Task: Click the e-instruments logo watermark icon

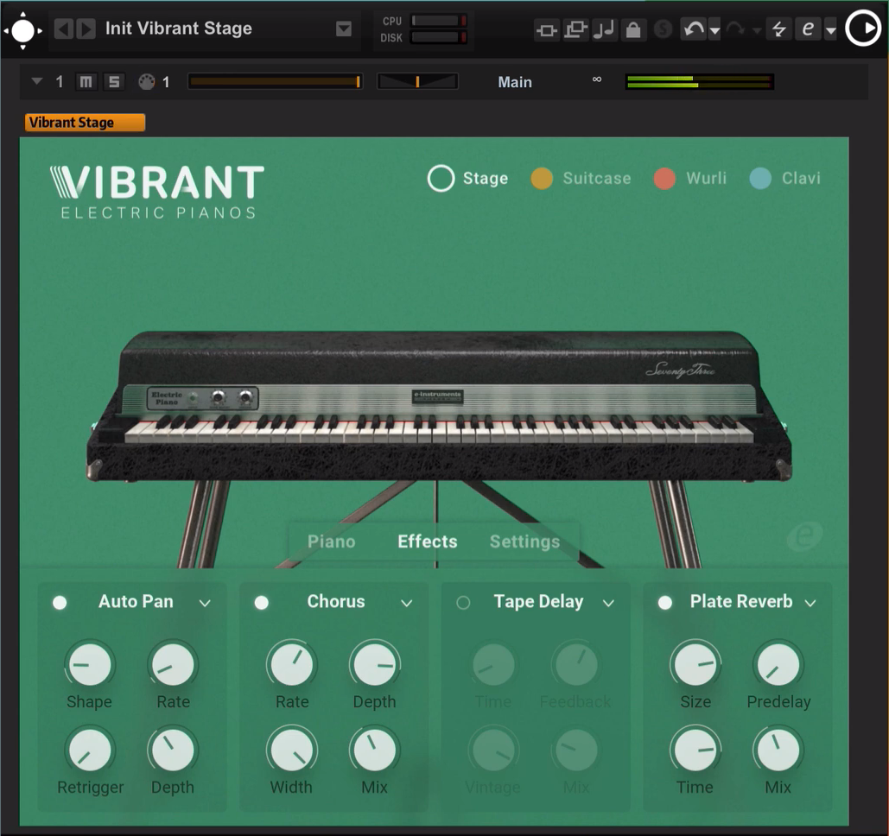Action: click(x=805, y=535)
